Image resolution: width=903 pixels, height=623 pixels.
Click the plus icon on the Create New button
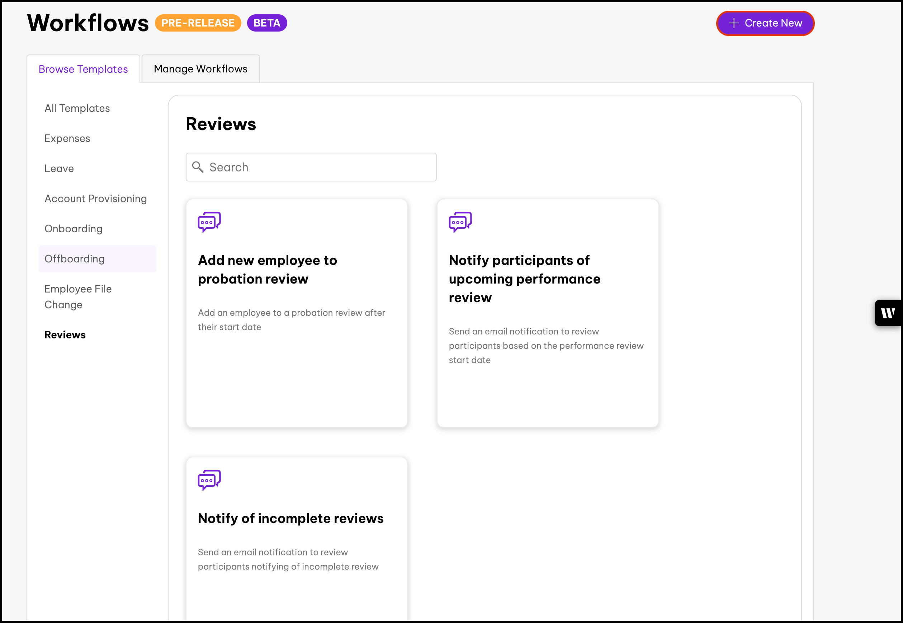tap(733, 23)
